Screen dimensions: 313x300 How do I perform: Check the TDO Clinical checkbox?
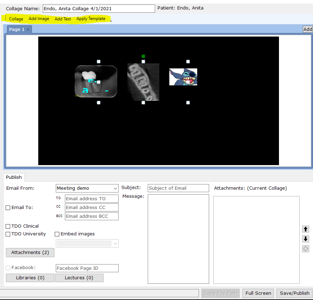(8, 226)
